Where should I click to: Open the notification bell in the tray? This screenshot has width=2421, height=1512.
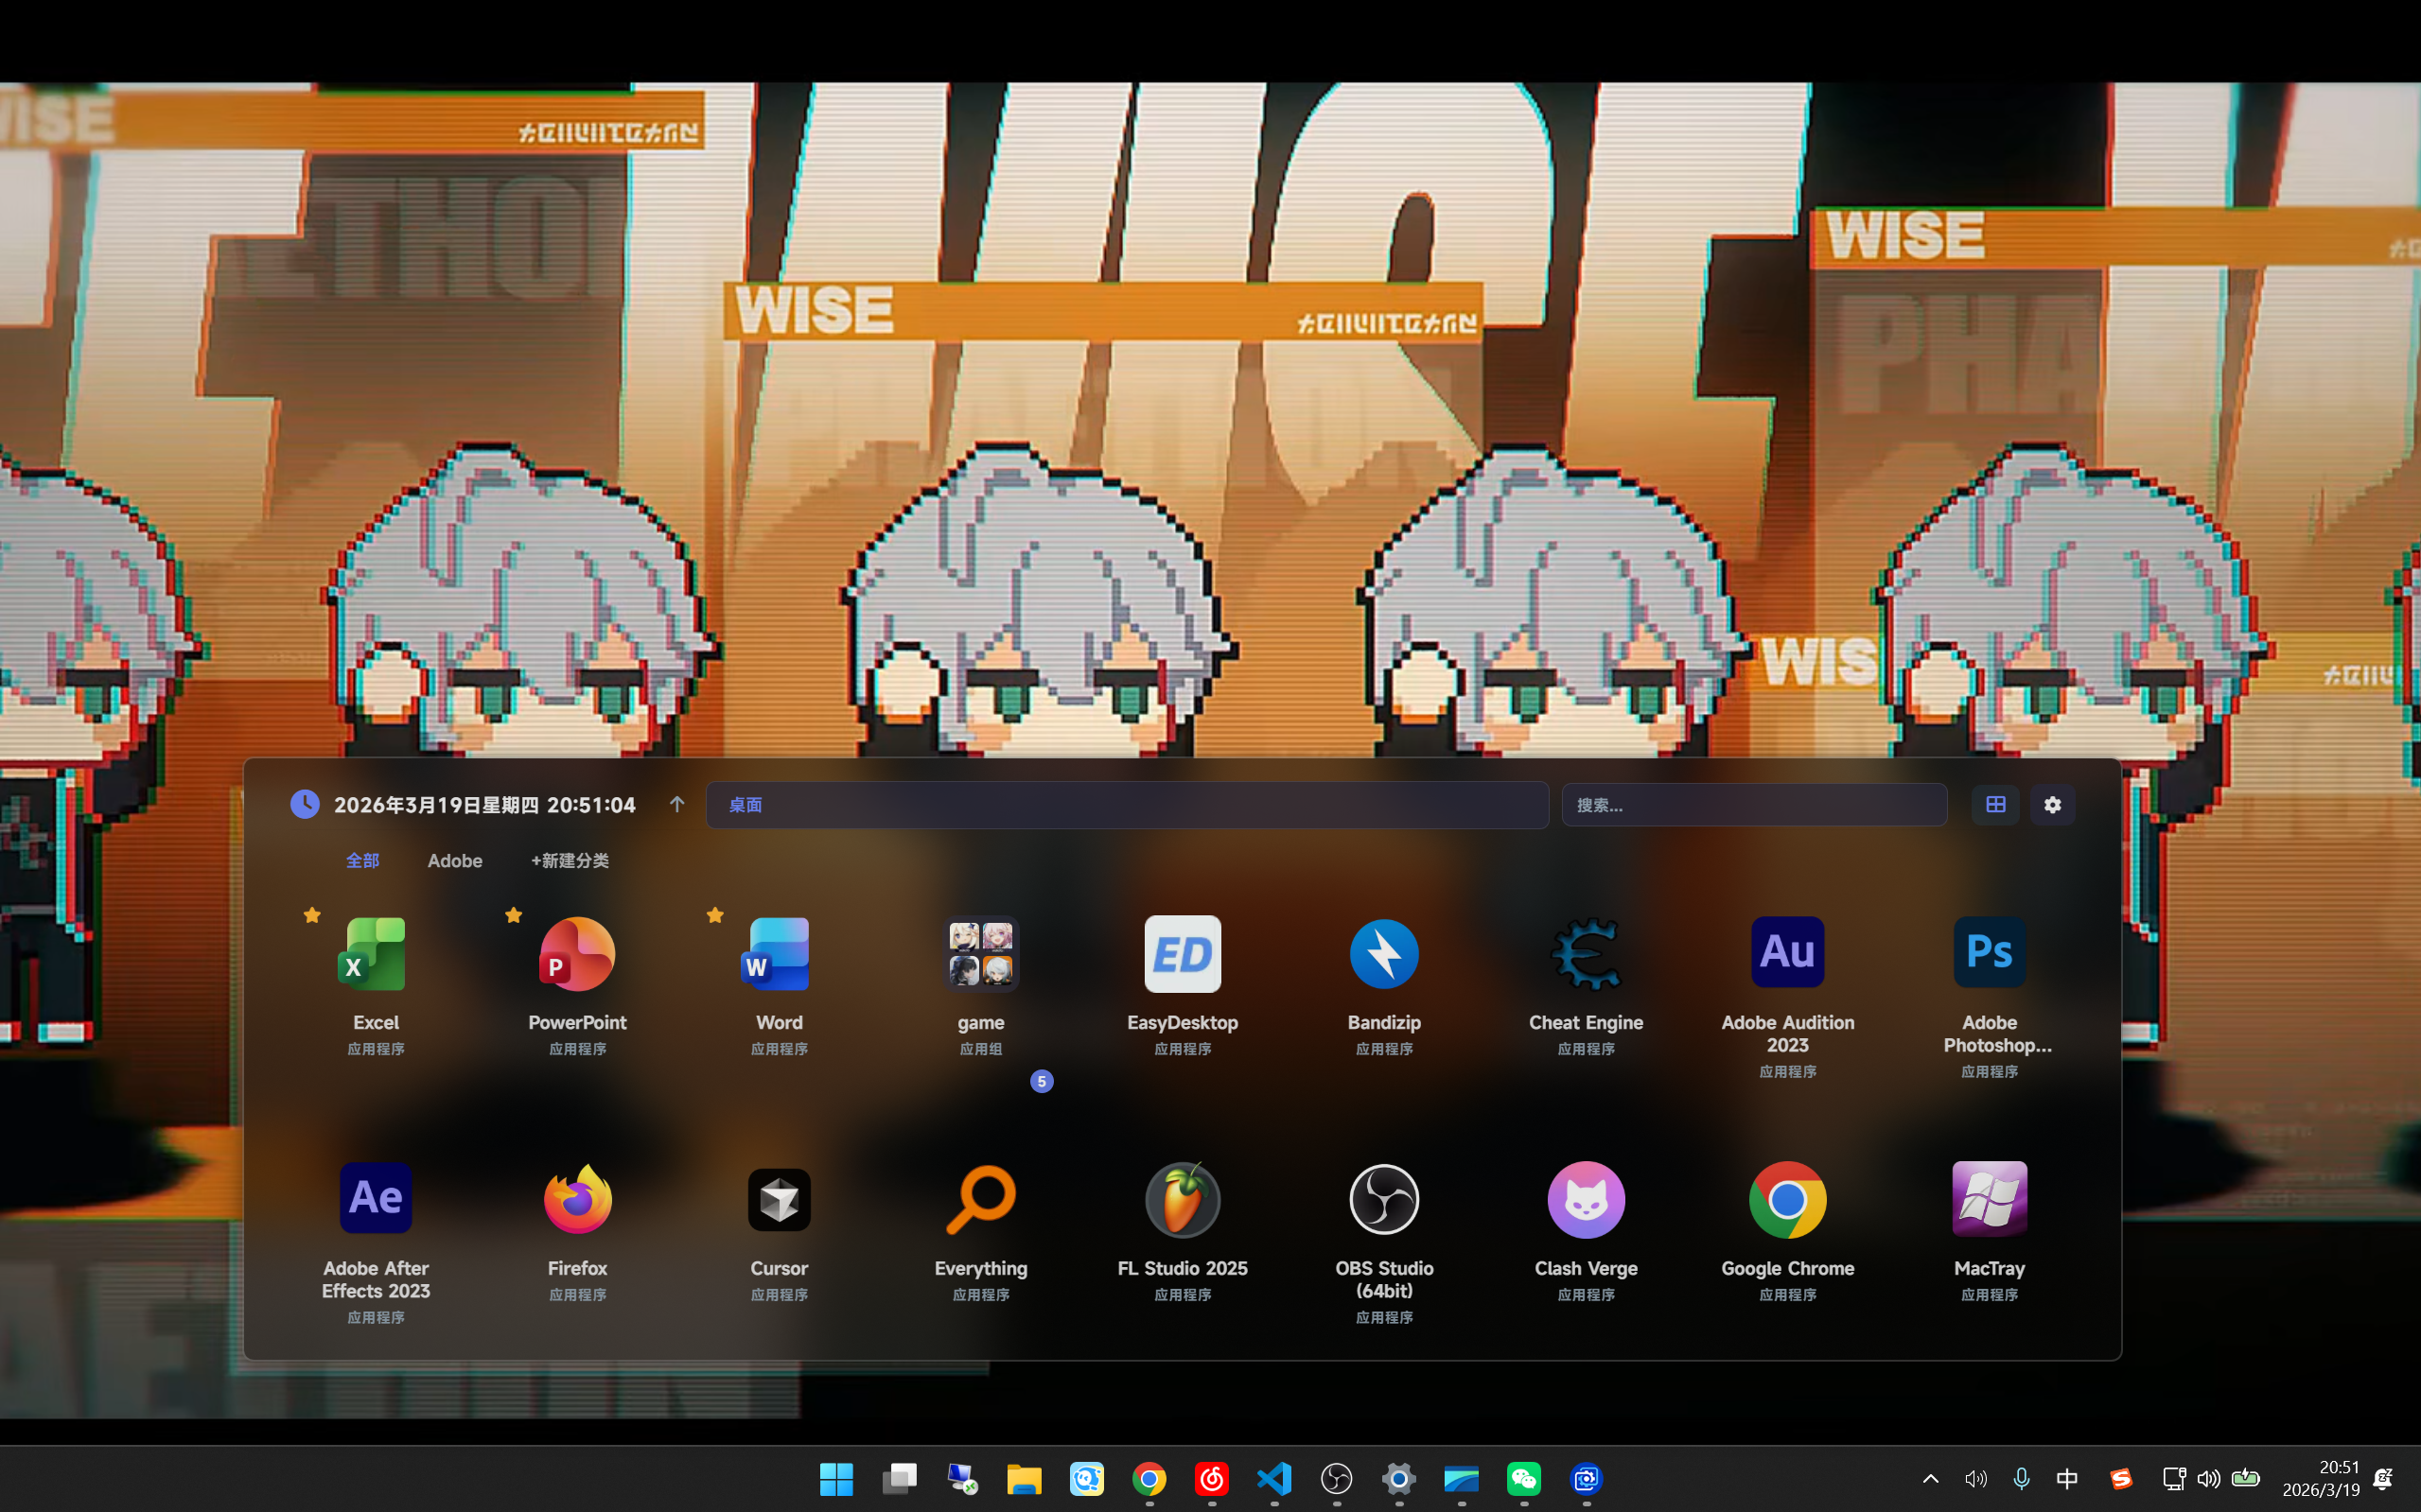pos(2384,1479)
